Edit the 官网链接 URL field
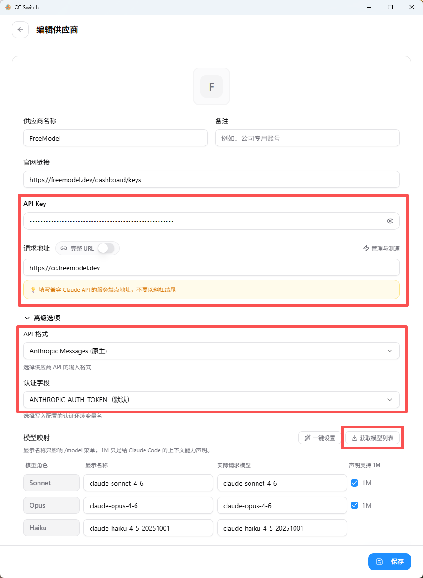Screen dimensions: 423x578 211,179
